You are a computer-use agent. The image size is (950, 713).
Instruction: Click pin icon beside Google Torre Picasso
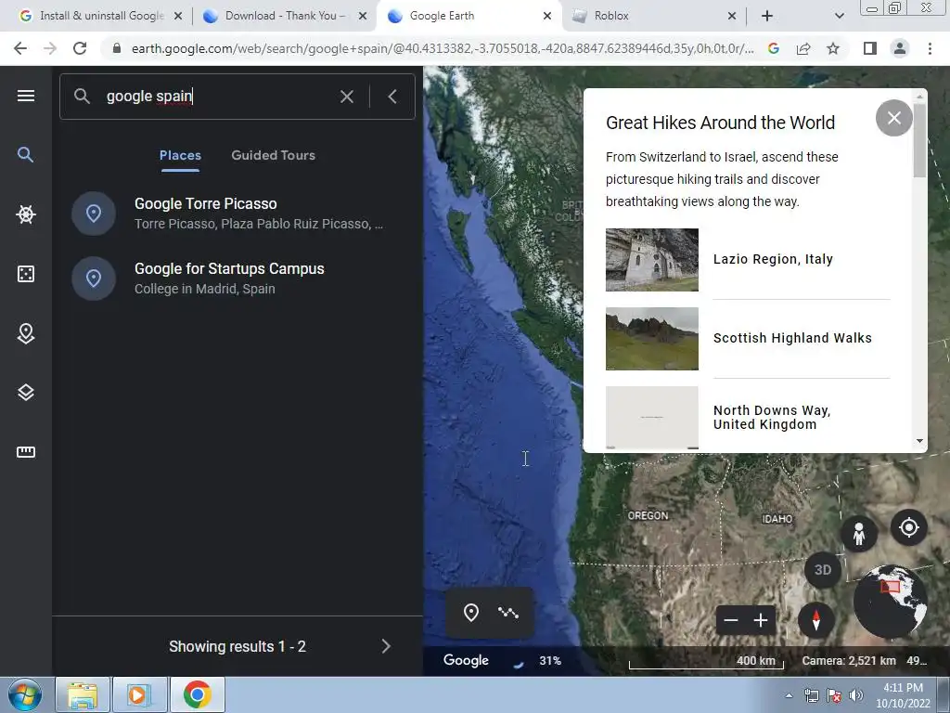tap(94, 214)
